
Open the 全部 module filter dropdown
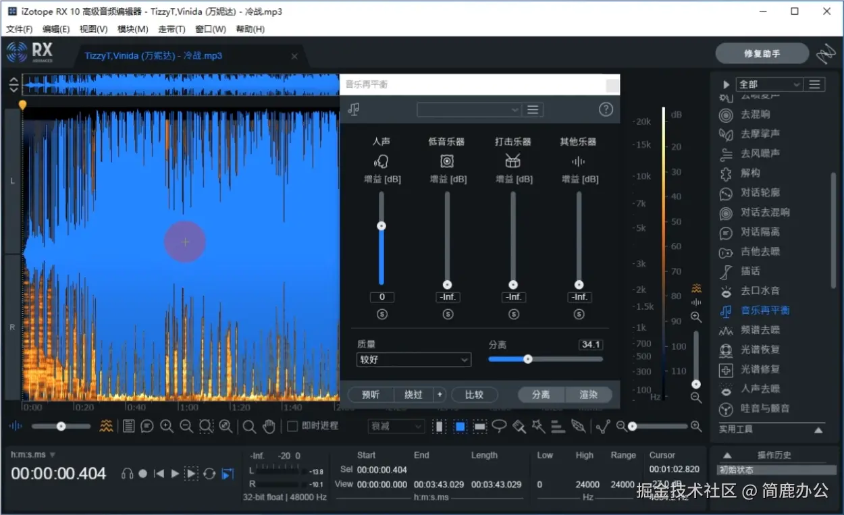point(769,84)
